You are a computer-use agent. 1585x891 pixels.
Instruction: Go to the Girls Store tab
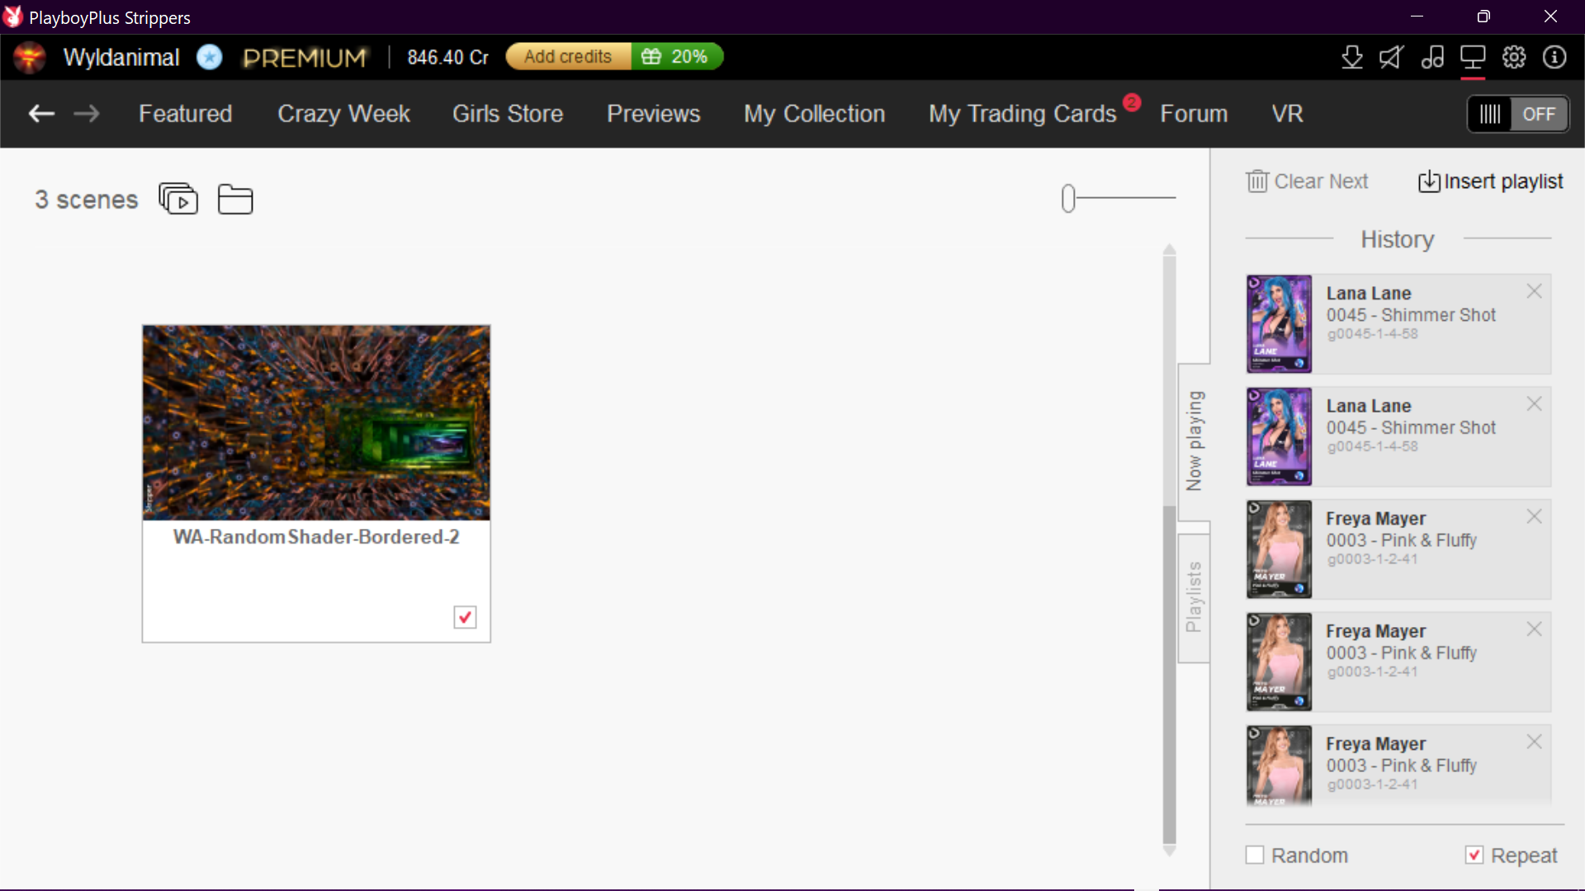[x=507, y=114]
